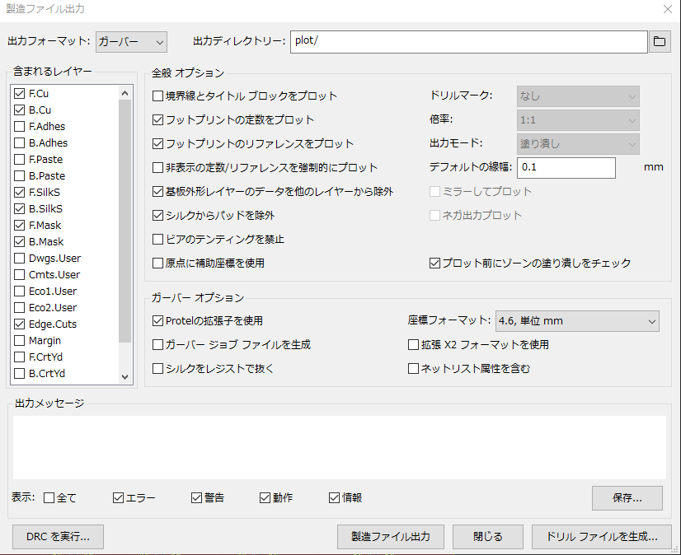
Task: Enable 拡張 X2 フォーマットを使用 checkbox
Action: click(414, 344)
